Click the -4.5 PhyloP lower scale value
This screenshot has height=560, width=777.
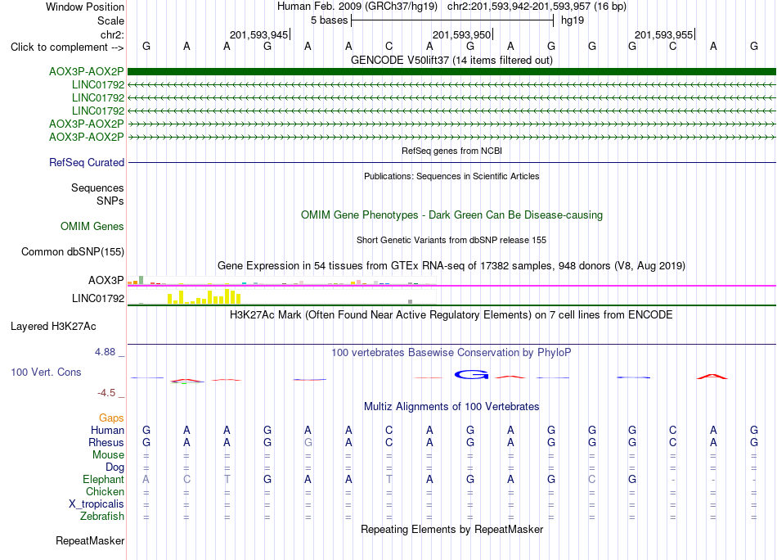pos(106,393)
